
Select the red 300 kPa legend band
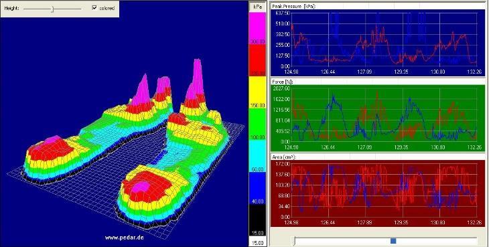(257, 60)
